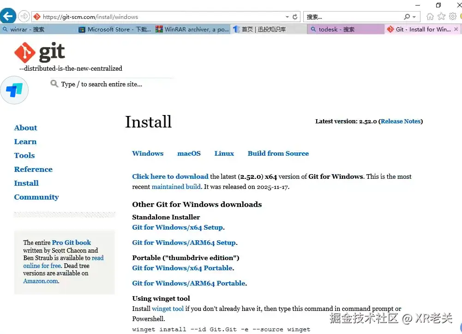Open the search provider dropdown arrow
The width and height of the screenshot is (462, 334).
tap(414, 17)
